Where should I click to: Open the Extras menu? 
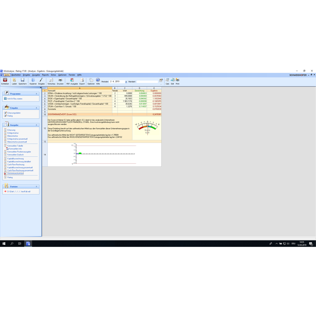pyautogui.click(x=53, y=75)
